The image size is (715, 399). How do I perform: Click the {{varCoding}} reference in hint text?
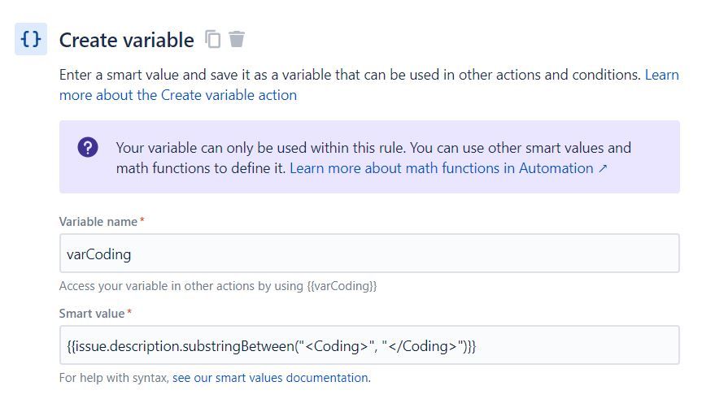point(342,286)
